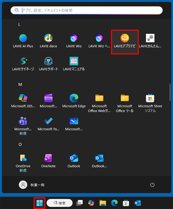Viewport: 173px width, 209px height.
Task: Click the taskbar 検索 search box
Action: 60,203
